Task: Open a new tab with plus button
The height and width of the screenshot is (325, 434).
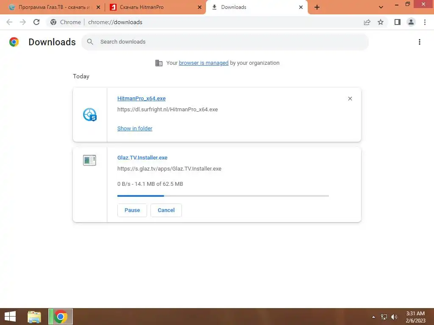Action: pos(317,7)
